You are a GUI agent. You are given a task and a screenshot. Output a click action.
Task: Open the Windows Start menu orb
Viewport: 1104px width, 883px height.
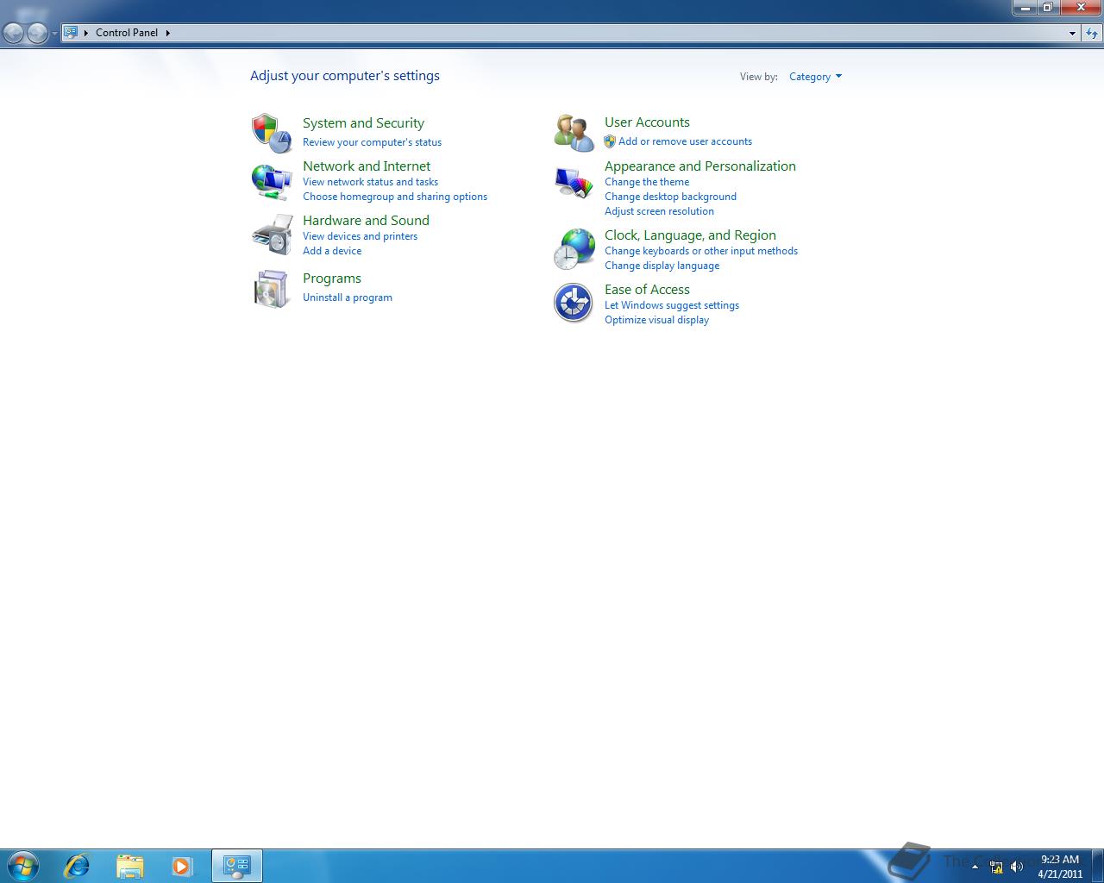click(x=23, y=866)
